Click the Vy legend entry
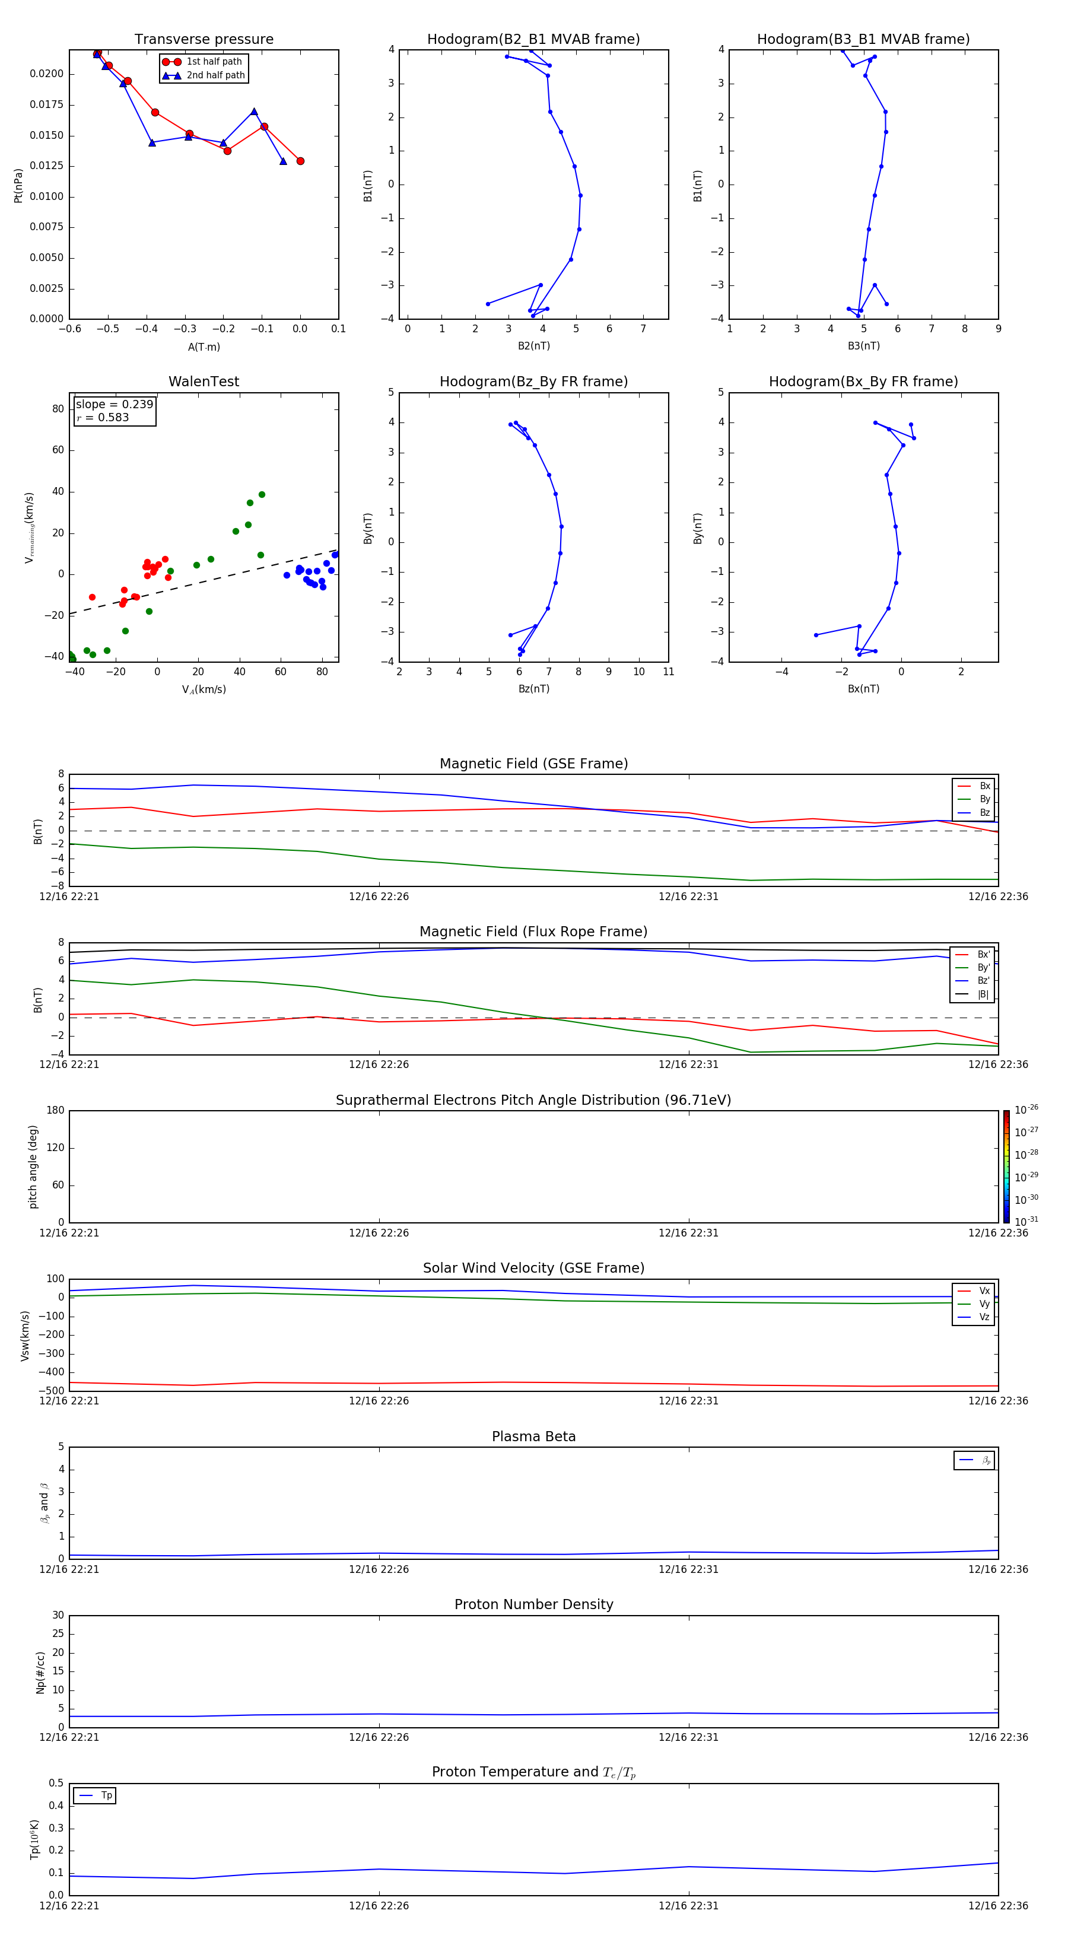 click(974, 1304)
